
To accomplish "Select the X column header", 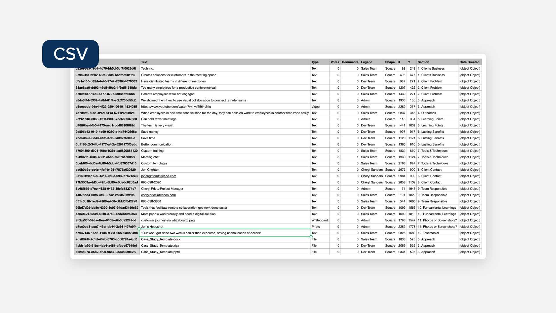I will [402, 62].
